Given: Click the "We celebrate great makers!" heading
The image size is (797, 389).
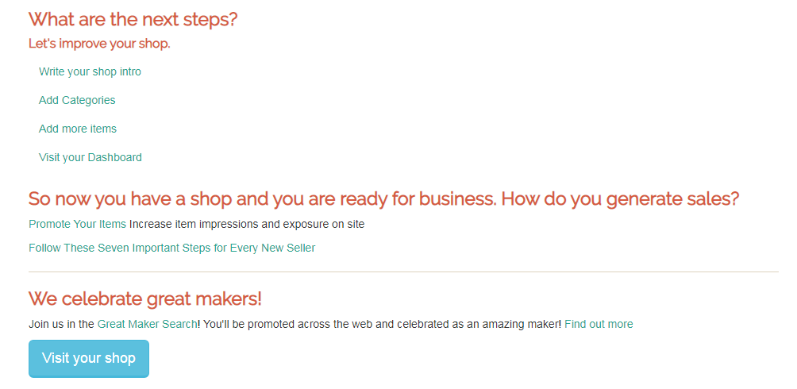Looking at the screenshot, I should pos(145,298).
